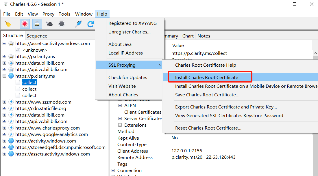This screenshot has width=318, height=176.
Task: Expand https://www.google-analytics.com node
Action: 4,134
